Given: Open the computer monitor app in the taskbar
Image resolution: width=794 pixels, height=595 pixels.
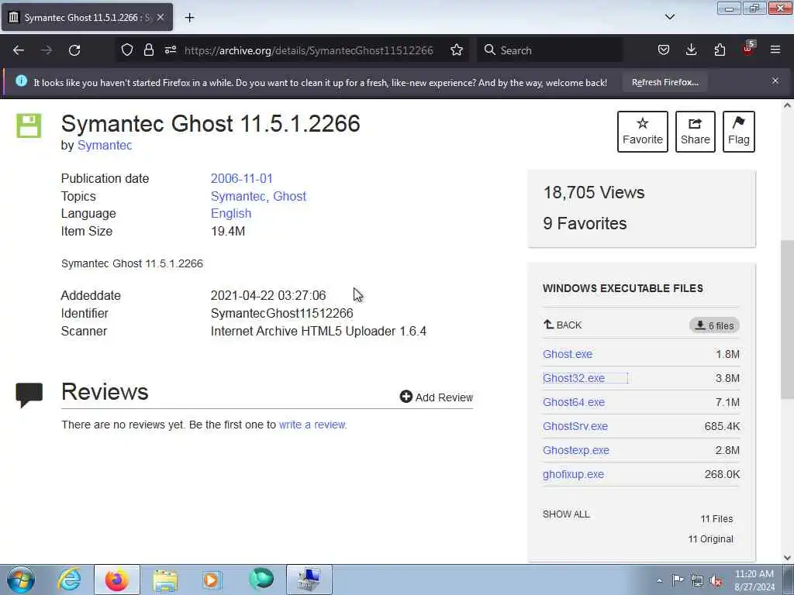Looking at the screenshot, I should coord(309,580).
